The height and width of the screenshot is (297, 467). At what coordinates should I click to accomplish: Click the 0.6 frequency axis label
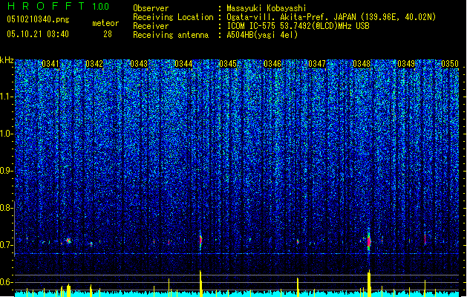click(6, 282)
